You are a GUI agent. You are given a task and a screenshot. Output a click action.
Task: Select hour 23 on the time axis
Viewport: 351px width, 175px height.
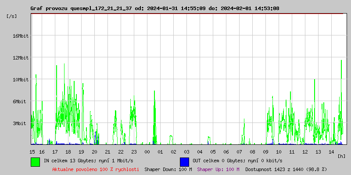click(134, 152)
